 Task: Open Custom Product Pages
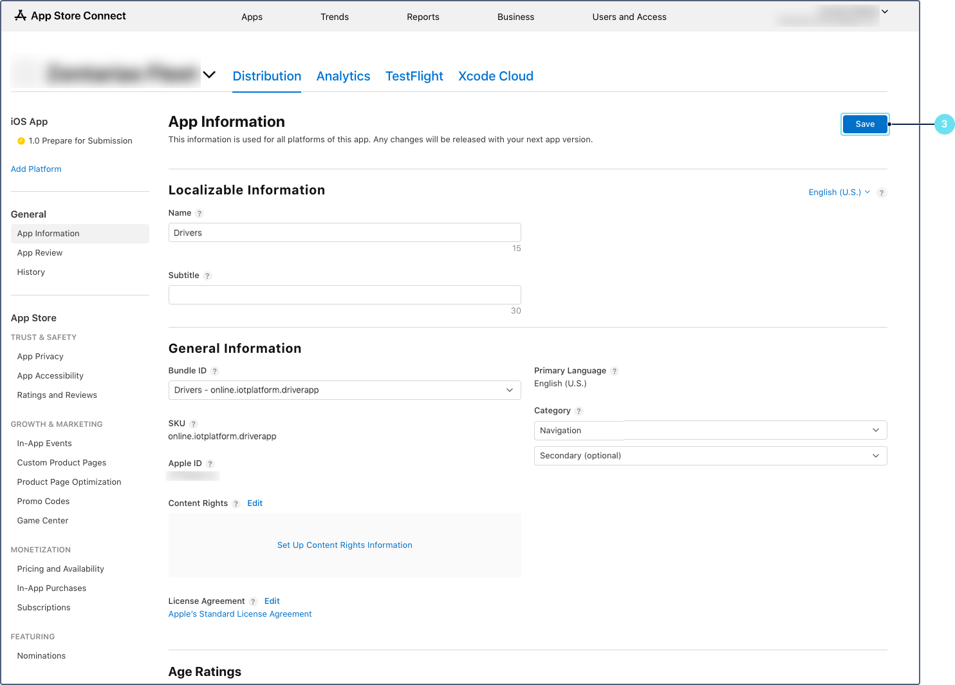(62, 463)
